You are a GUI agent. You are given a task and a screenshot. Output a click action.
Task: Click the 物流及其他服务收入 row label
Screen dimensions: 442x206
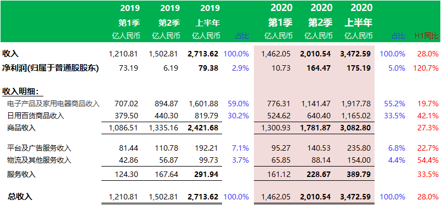click(x=39, y=160)
